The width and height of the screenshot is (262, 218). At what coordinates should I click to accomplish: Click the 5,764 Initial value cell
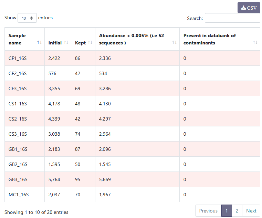click(54, 179)
